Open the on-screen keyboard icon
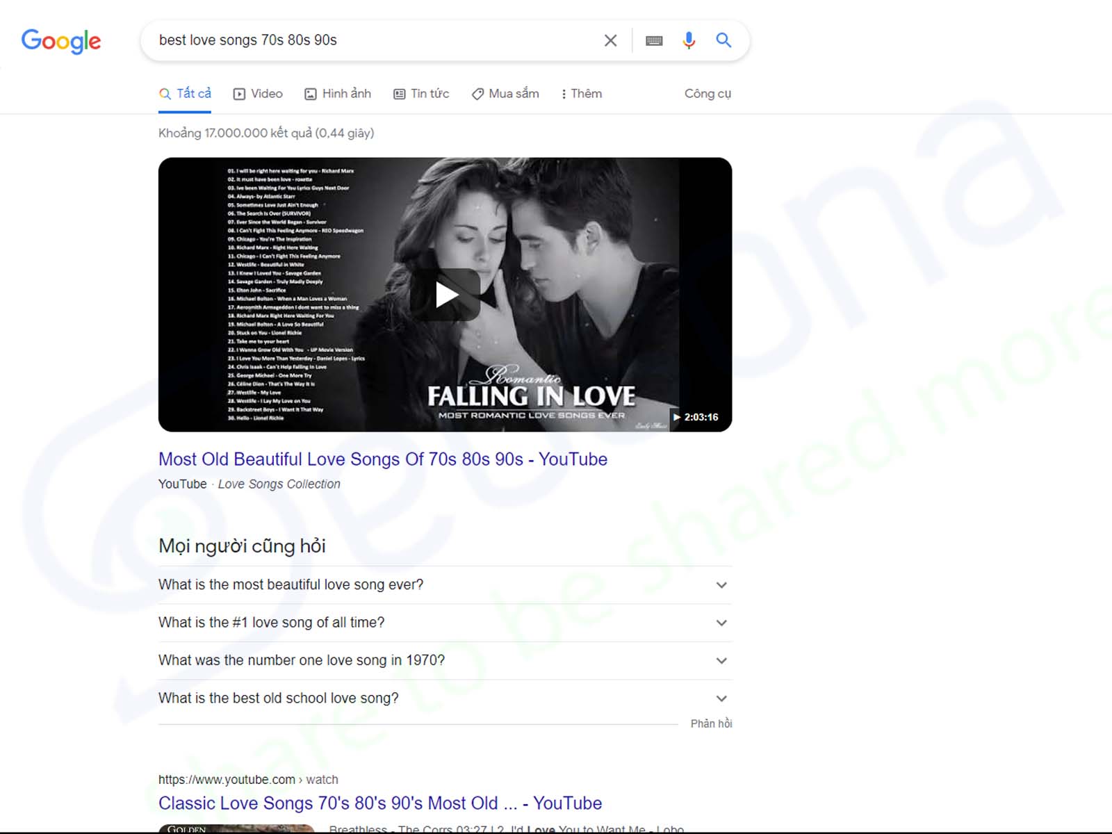1112x834 pixels. (654, 40)
